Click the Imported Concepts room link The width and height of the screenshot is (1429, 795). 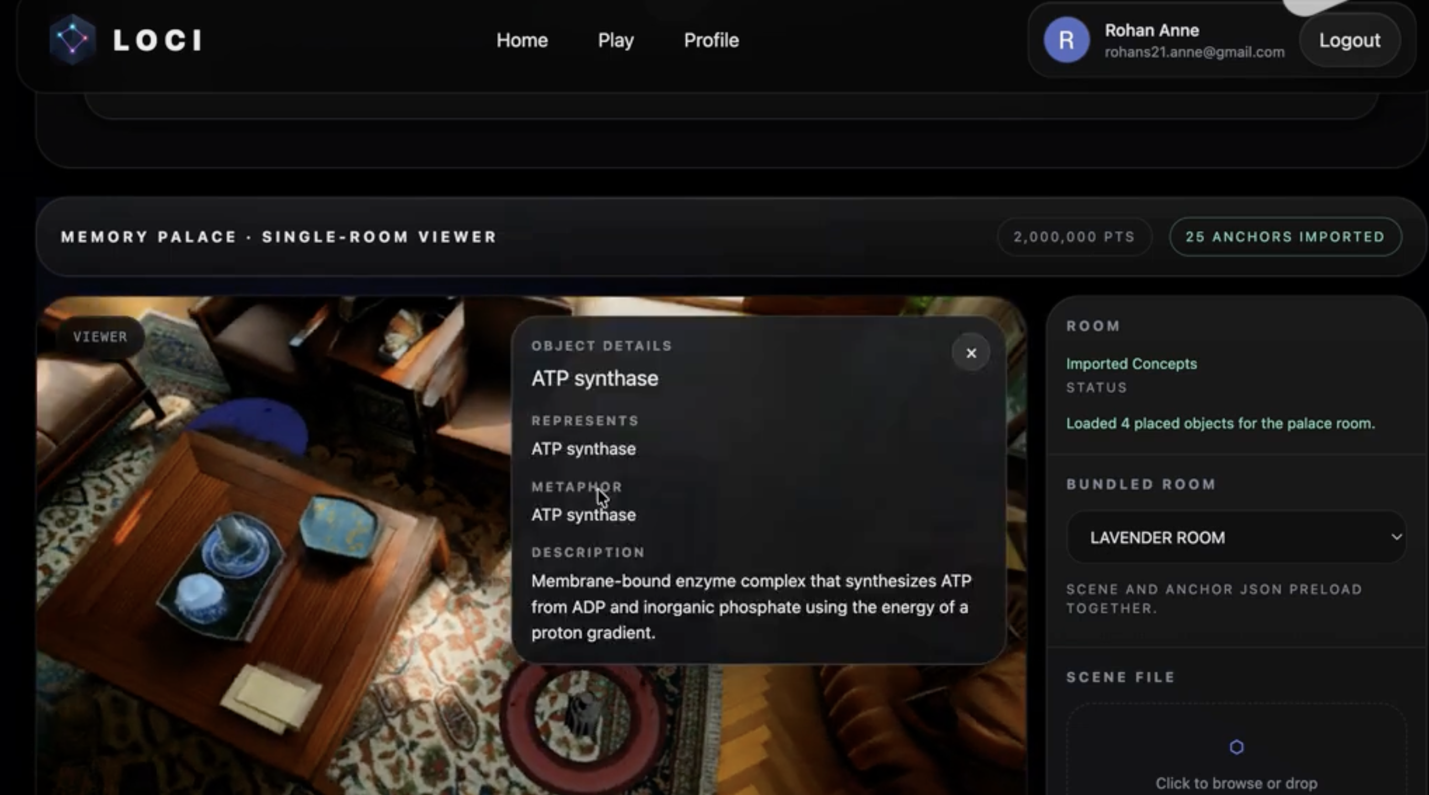click(x=1131, y=364)
